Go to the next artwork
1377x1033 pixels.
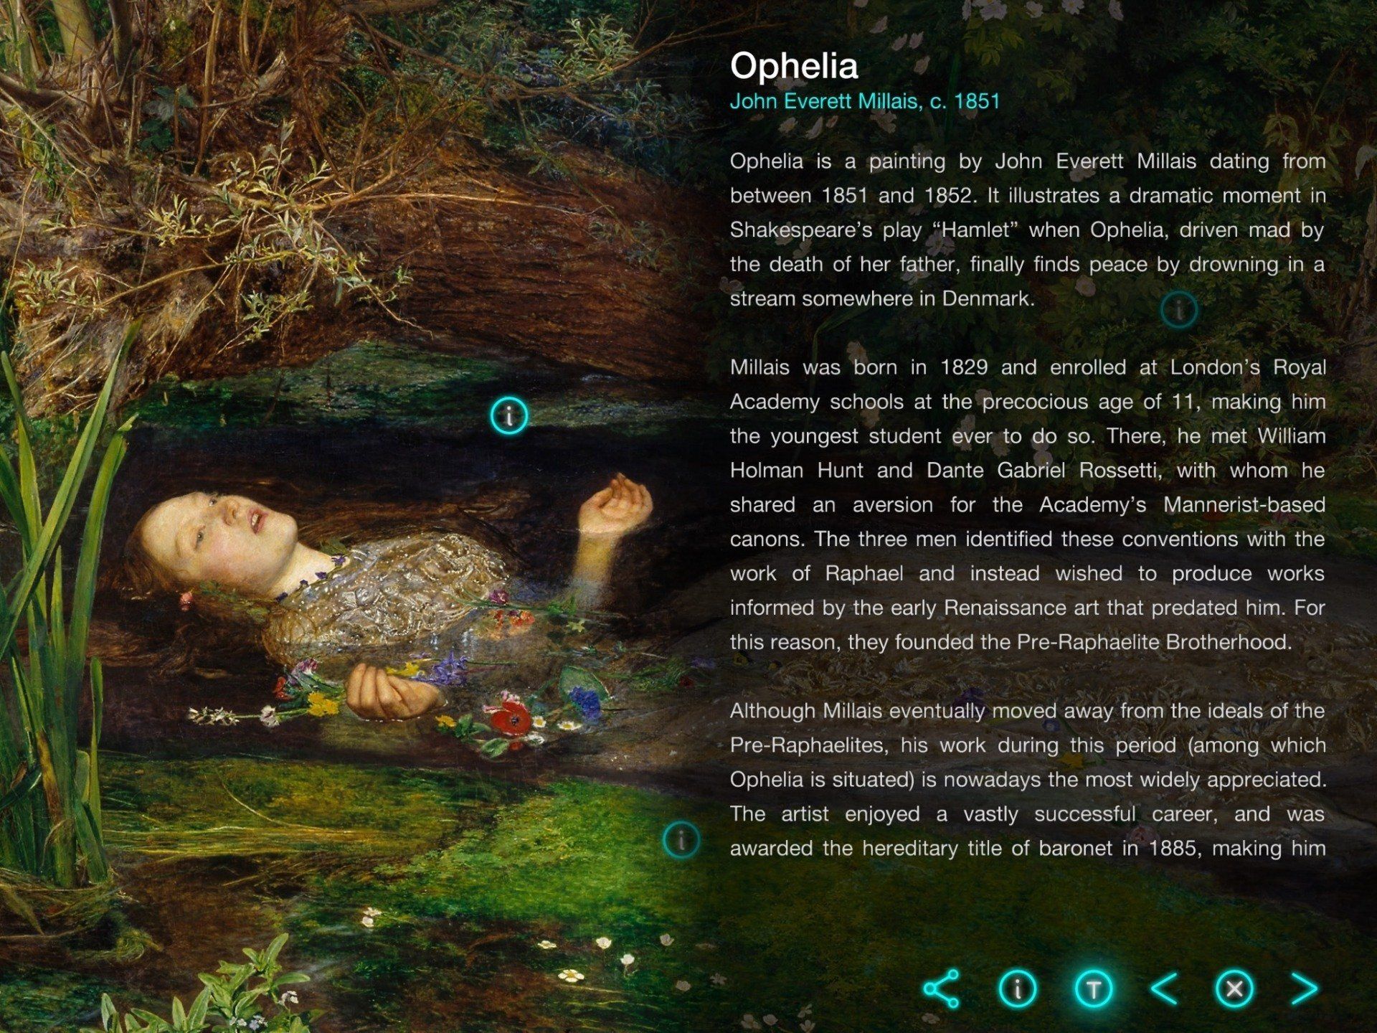tap(1304, 989)
